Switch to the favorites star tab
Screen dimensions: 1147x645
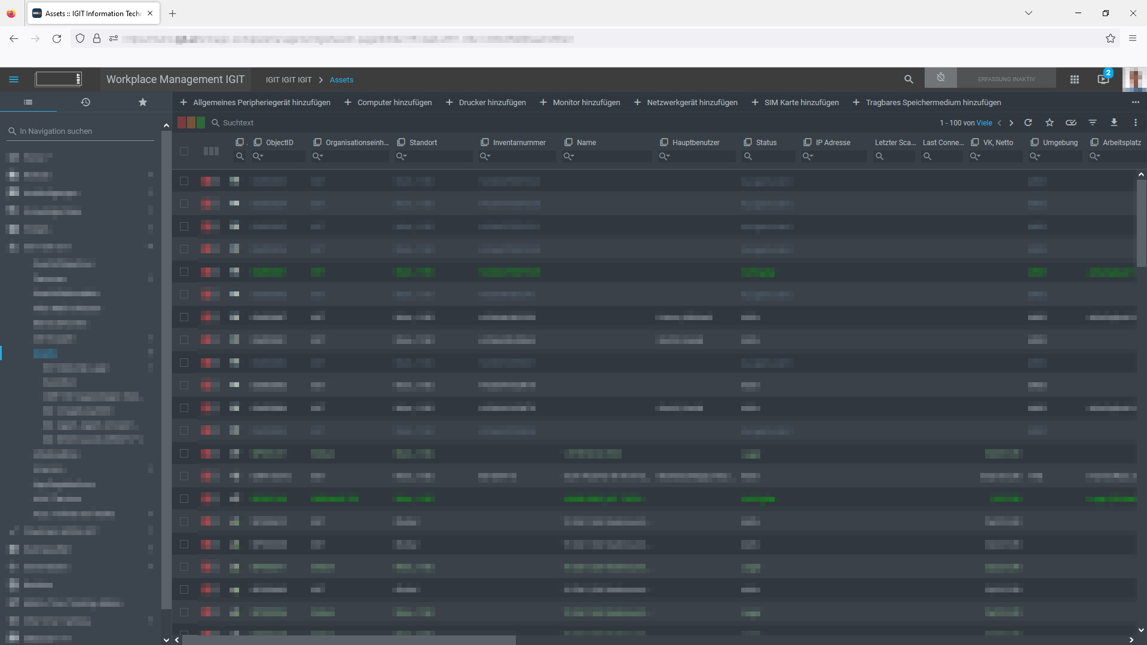coord(143,102)
